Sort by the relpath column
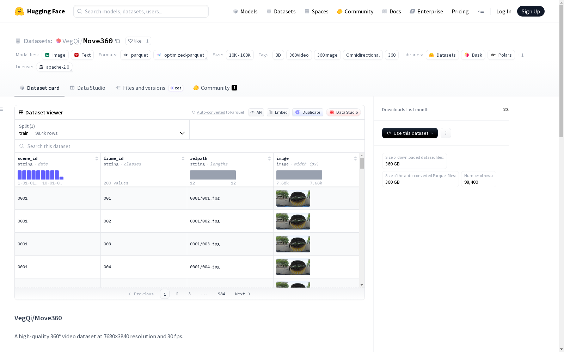 pyautogui.click(x=269, y=158)
